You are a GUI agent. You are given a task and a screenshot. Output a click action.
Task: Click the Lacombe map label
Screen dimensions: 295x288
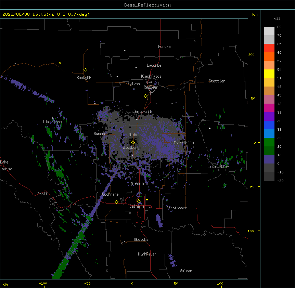pos(154,65)
